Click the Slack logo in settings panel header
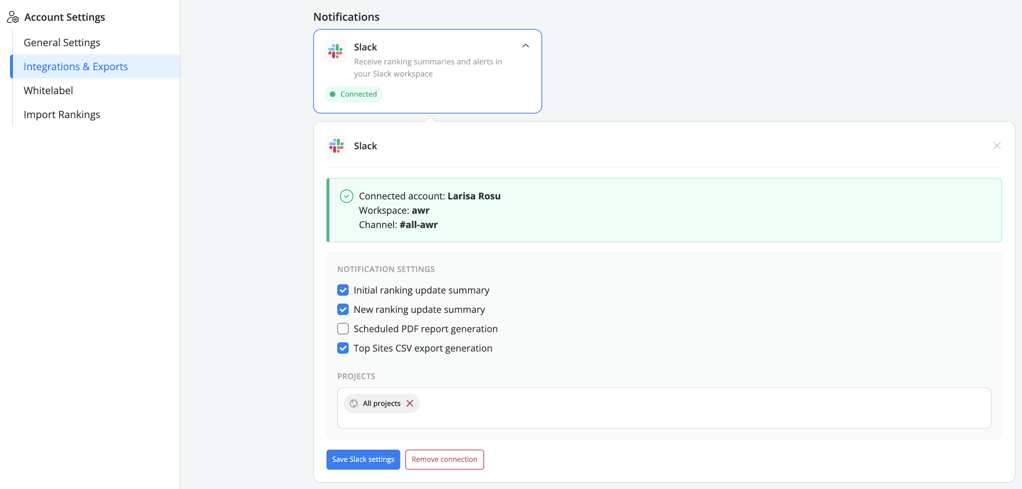1022x489 pixels. click(x=336, y=146)
